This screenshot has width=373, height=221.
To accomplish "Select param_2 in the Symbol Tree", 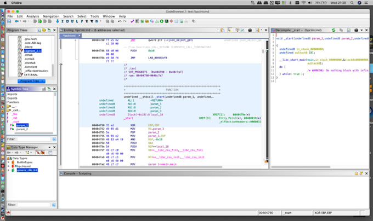I will (21, 129).
